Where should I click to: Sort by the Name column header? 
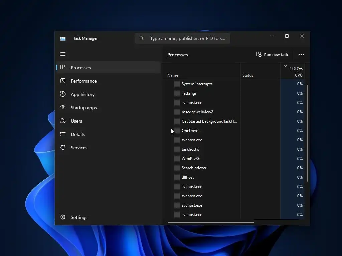[173, 75]
